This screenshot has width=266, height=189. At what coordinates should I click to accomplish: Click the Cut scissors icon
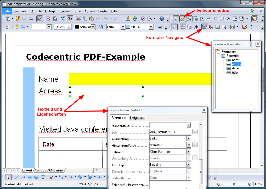[78, 19]
